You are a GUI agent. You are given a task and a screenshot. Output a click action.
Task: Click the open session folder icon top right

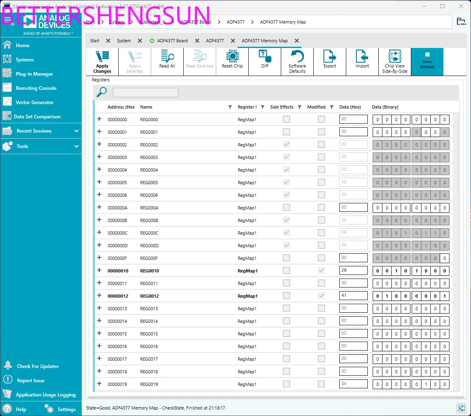(x=461, y=22)
